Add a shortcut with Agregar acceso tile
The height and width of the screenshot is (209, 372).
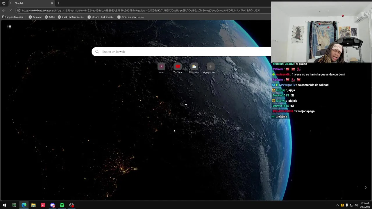210,68
